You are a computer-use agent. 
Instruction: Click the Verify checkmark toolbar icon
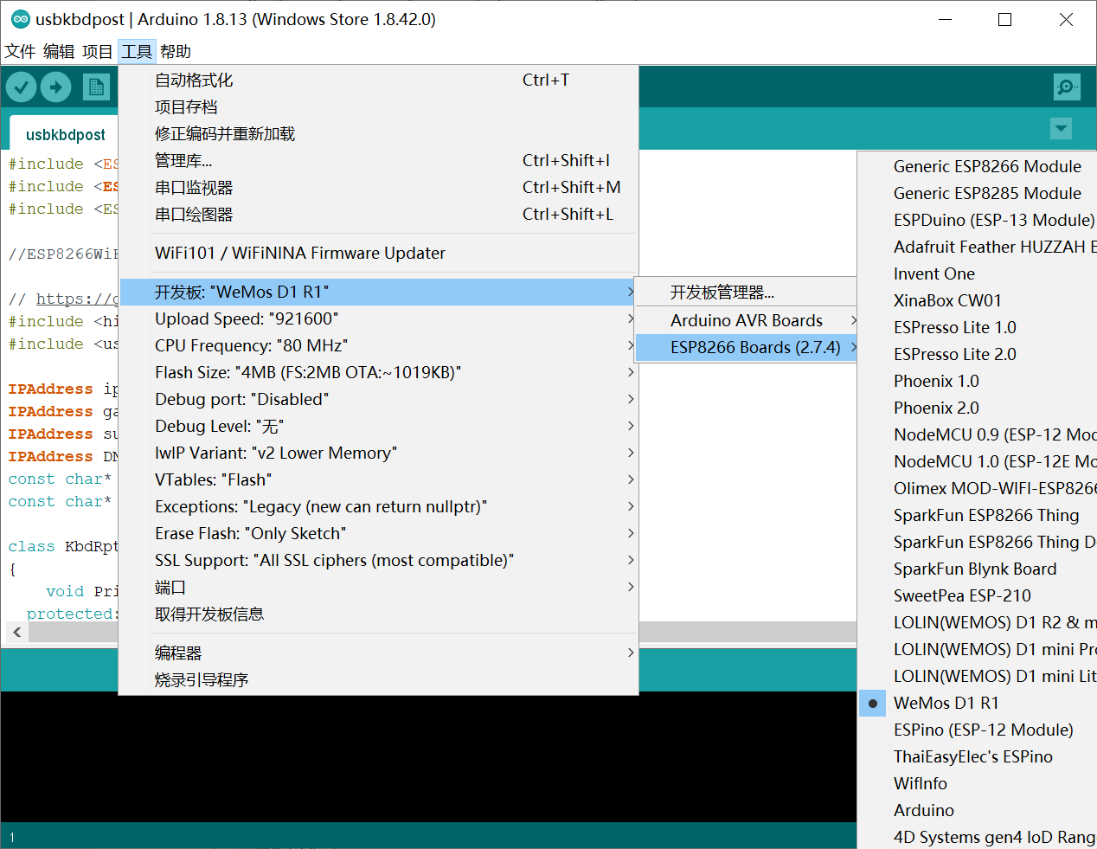22,87
